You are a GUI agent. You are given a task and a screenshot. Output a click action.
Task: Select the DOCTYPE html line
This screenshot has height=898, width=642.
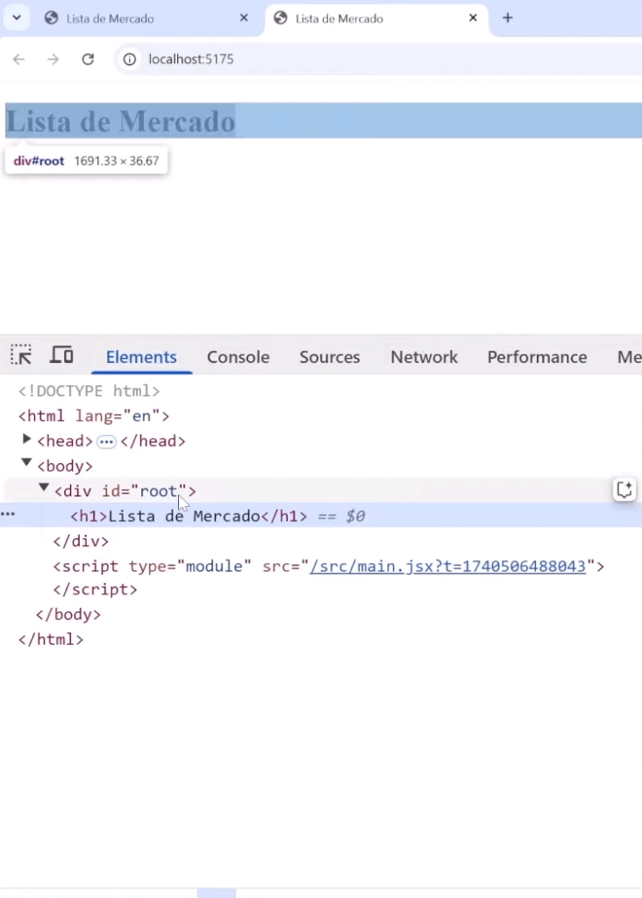click(89, 391)
